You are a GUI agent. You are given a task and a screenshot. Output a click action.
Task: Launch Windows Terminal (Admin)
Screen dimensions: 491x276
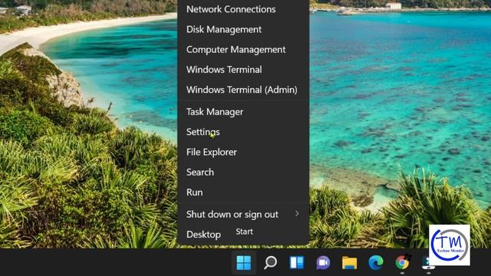click(x=243, y=90)
